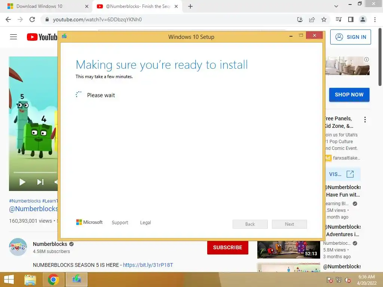The image size is (383, 287).
Task: Click the taskbar clock 6:36 AM
Action: pos(367,277)
